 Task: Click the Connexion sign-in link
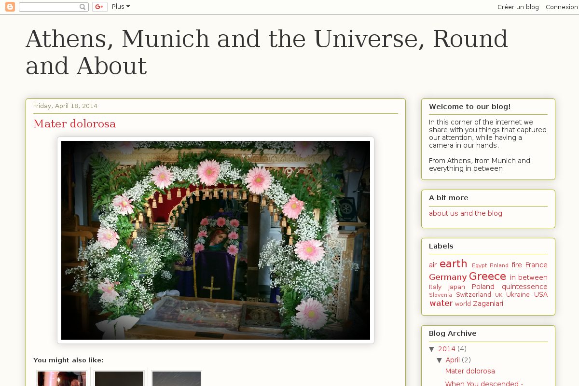562,7
